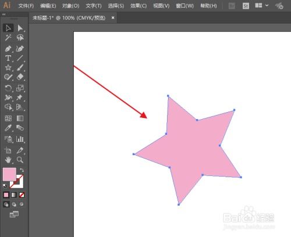Select the Eraser tool

(20, 77)
